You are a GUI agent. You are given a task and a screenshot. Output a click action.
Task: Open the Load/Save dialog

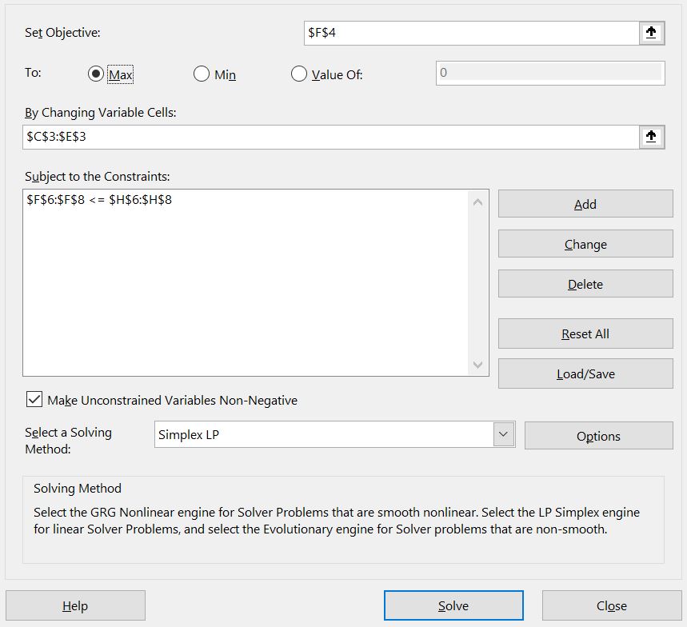pyautogui.click(x=585, y=373)
